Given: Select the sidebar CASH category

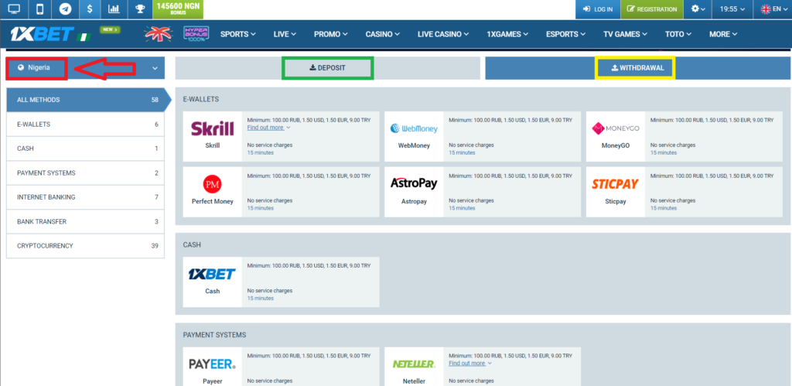Looking at the screenshot, I should point(85,149).
